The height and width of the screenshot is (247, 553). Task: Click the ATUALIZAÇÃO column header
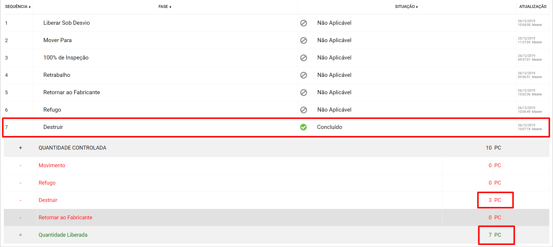[533, 6]
